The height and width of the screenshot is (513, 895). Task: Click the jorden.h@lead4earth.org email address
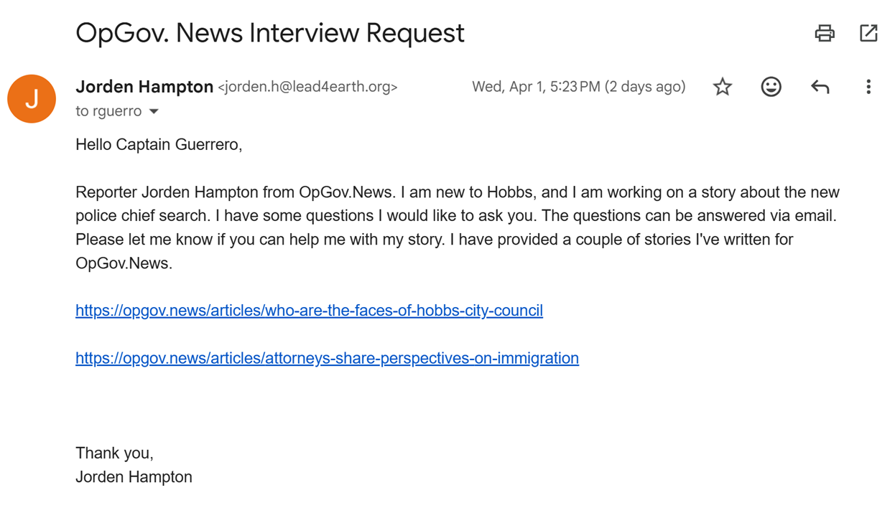(307, 87)
